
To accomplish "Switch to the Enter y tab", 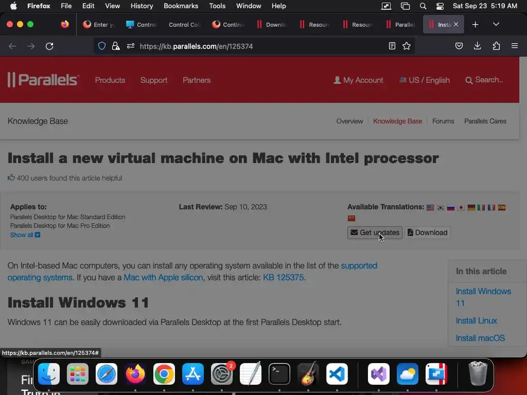I will (99, 25).
